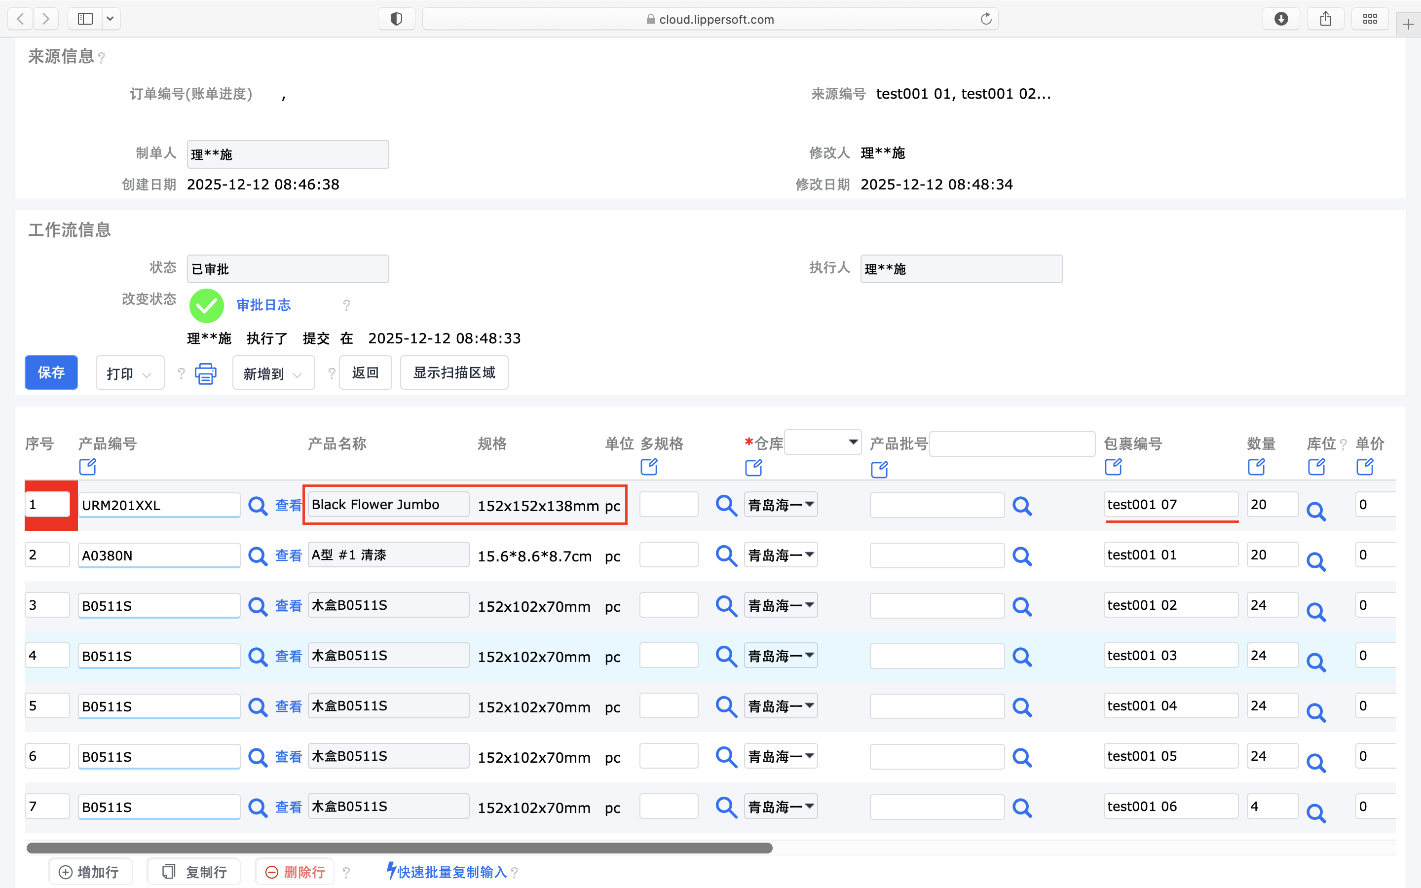Click the edit icon under 产品编号 header

pos(87,467)
